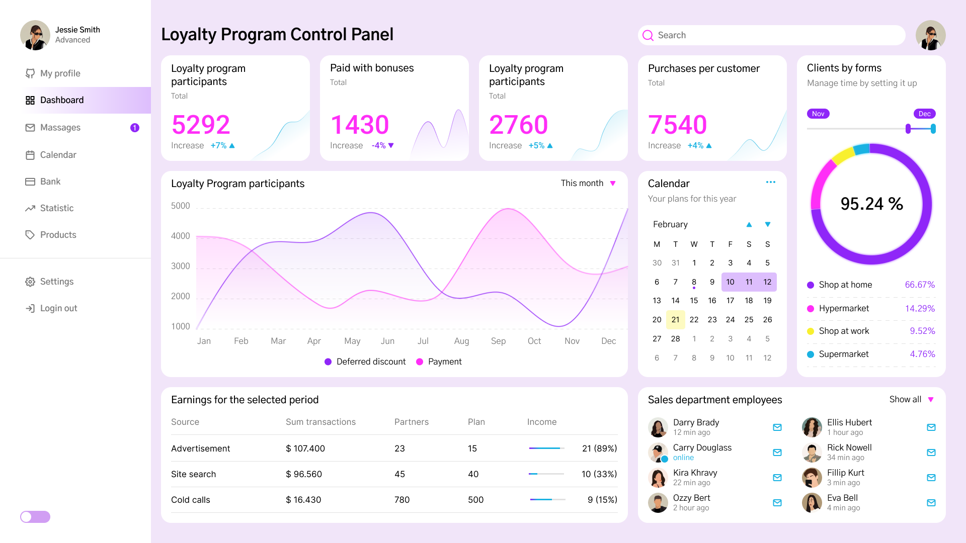Open the This month dropdown
Image resolution: width=966 pixels, height=543 pixels.
pos(589,183)
